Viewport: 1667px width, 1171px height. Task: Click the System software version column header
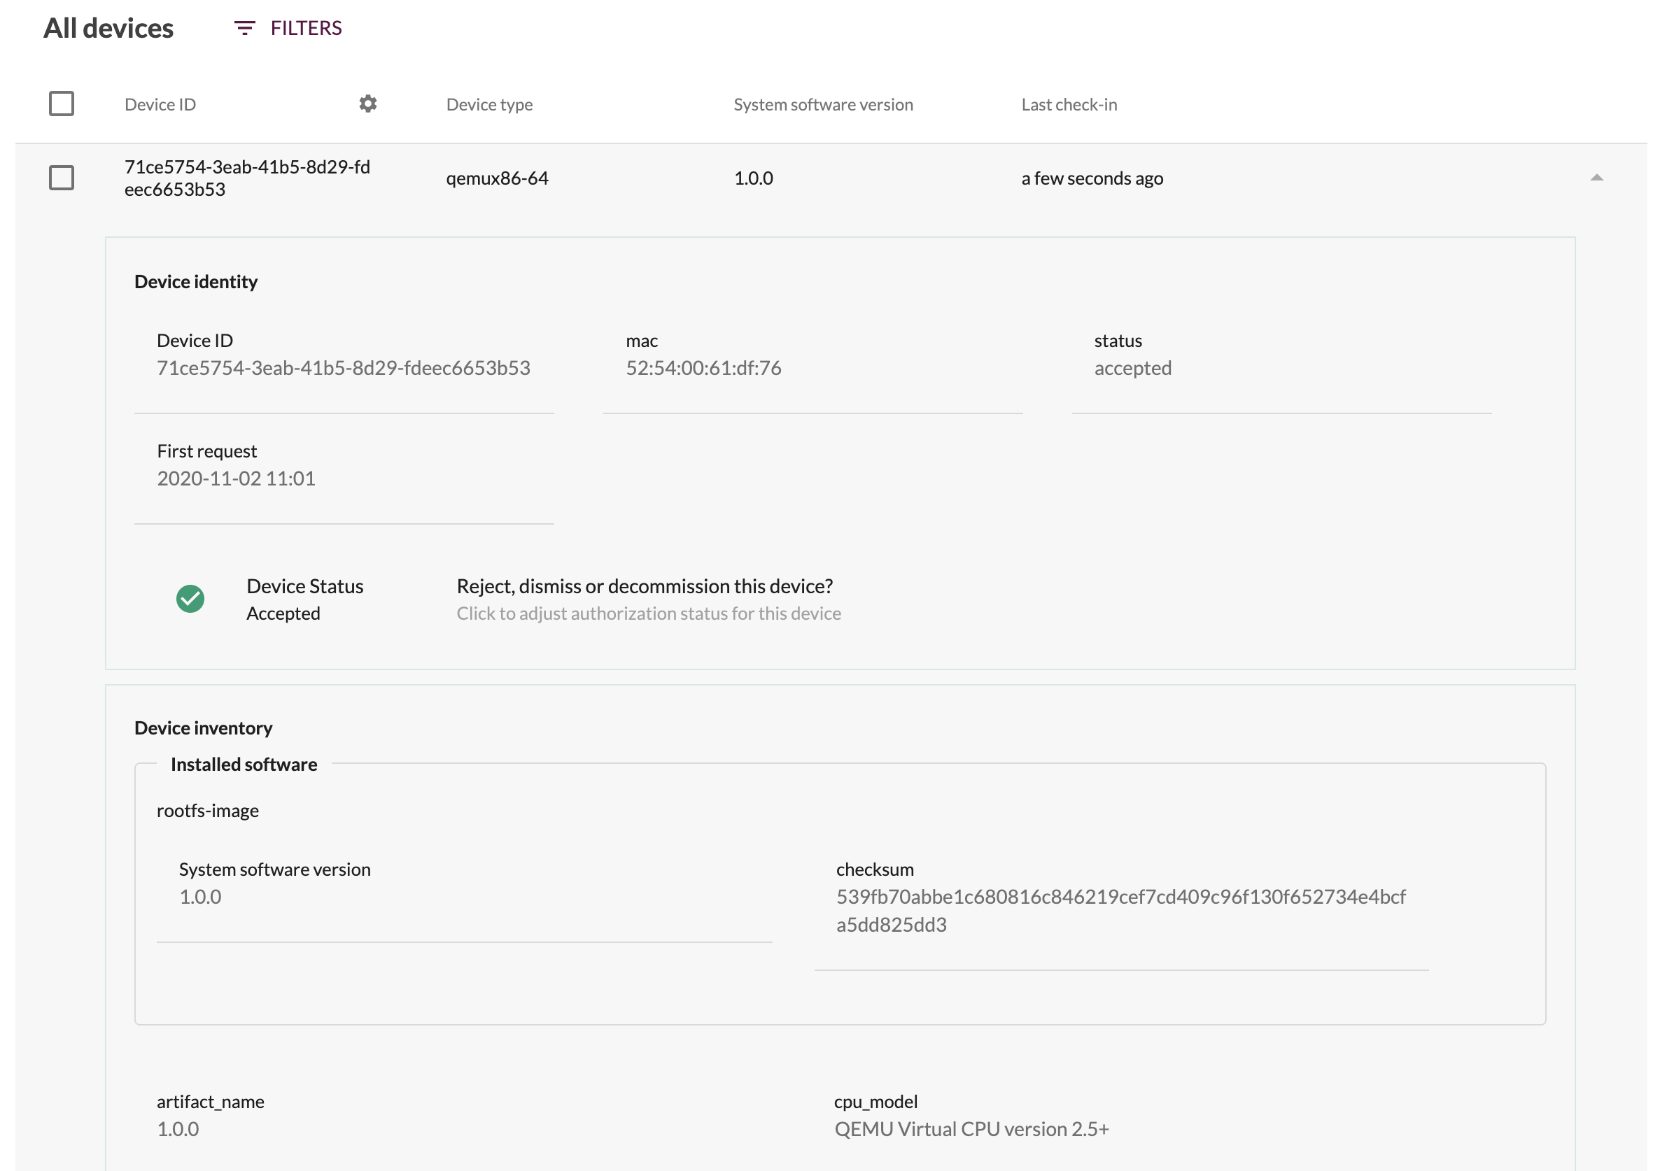point(822,104)
